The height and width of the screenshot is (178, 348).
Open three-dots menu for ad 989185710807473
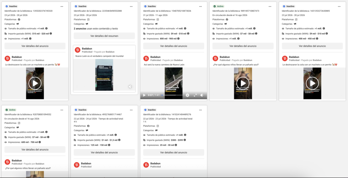click(x=270, y=6)
